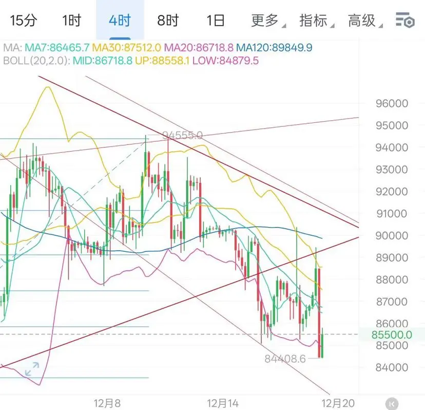Select the 4时 timeframe tab
This screenshot has width=425, height=410.
120,21
